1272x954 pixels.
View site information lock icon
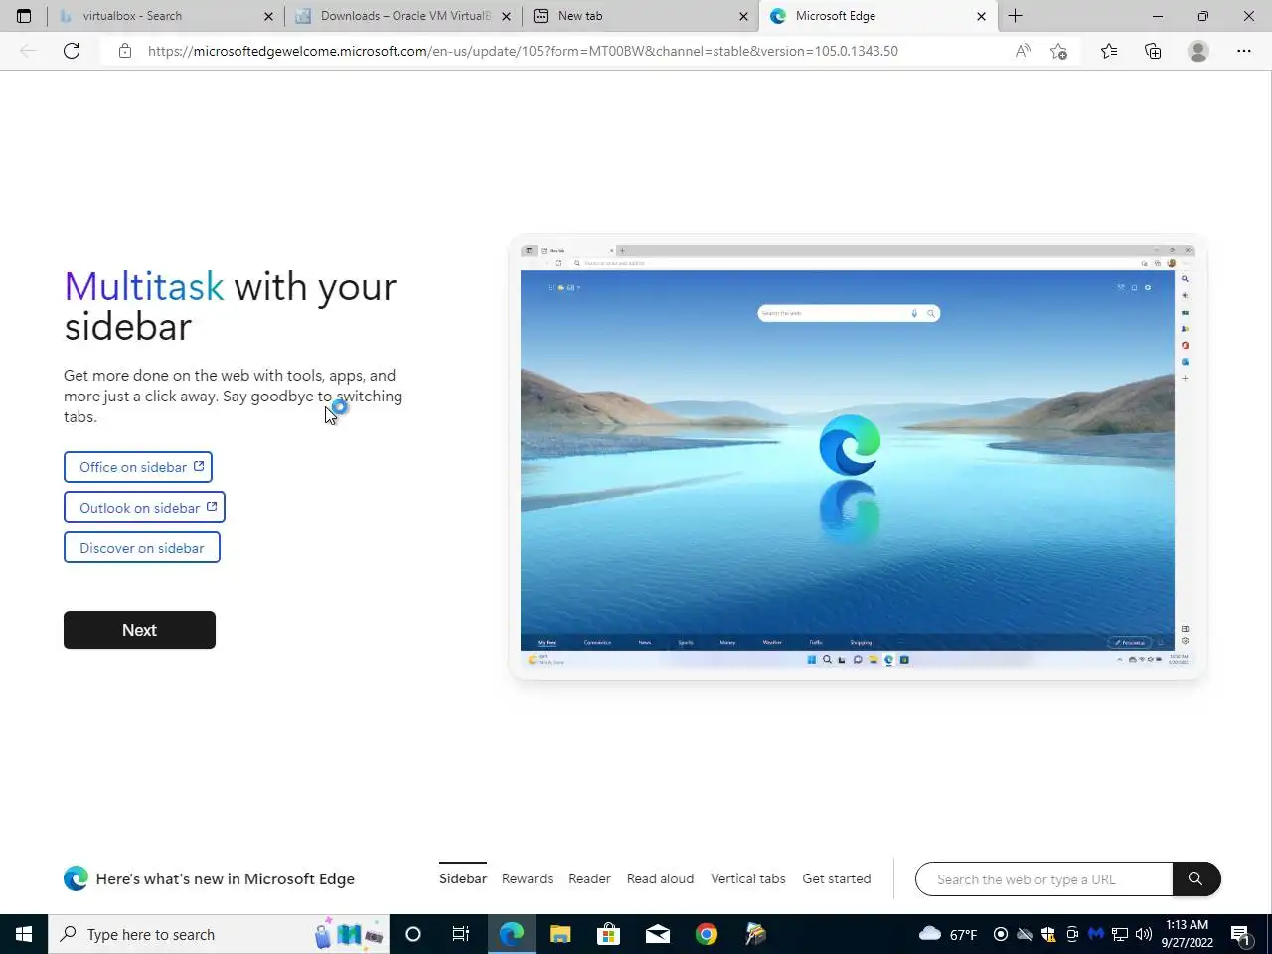tap(124, 51)
